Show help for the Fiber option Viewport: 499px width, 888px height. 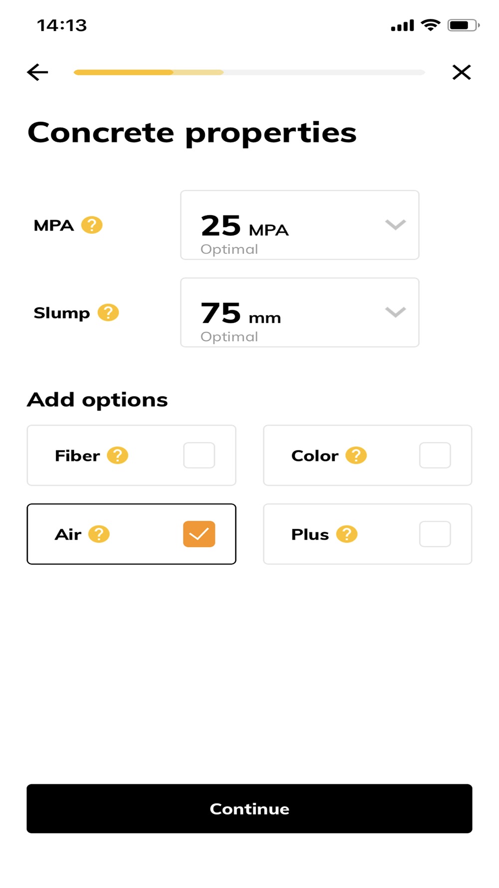118,455
